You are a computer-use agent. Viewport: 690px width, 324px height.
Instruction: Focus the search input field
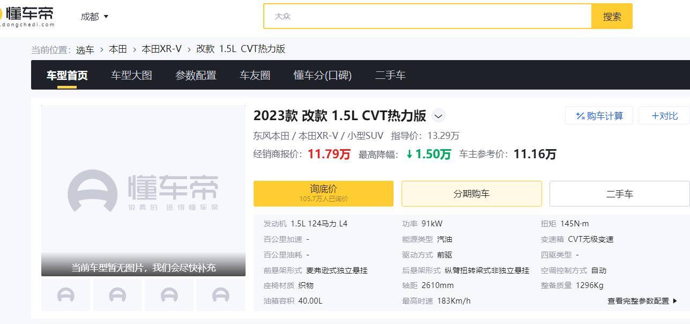pos(427,16)
